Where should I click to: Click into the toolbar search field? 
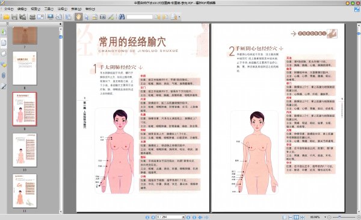click(x=140, y=17)
